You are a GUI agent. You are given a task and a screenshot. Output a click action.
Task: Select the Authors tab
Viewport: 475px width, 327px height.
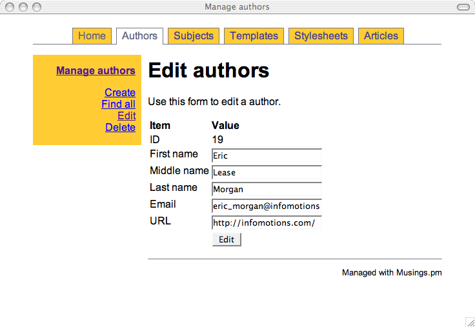[x=139, y=36]
